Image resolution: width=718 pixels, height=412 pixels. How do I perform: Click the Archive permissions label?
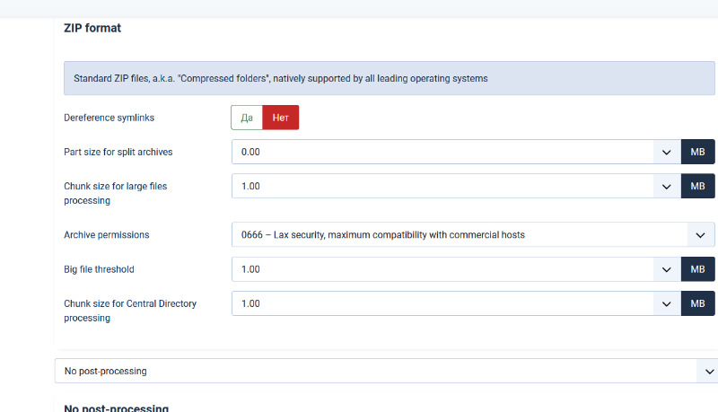[x=107, y=235]
